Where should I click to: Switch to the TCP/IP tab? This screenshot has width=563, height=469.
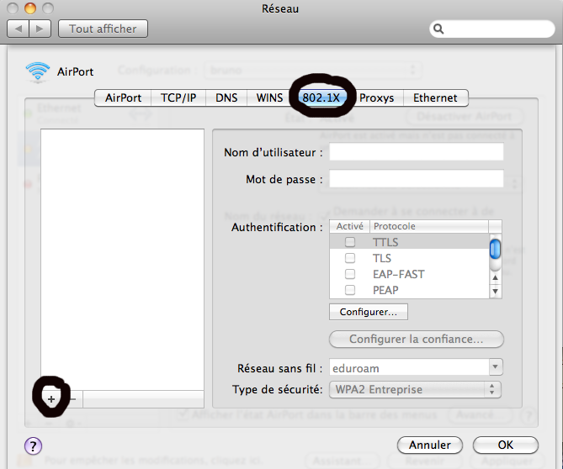(178, 97)
